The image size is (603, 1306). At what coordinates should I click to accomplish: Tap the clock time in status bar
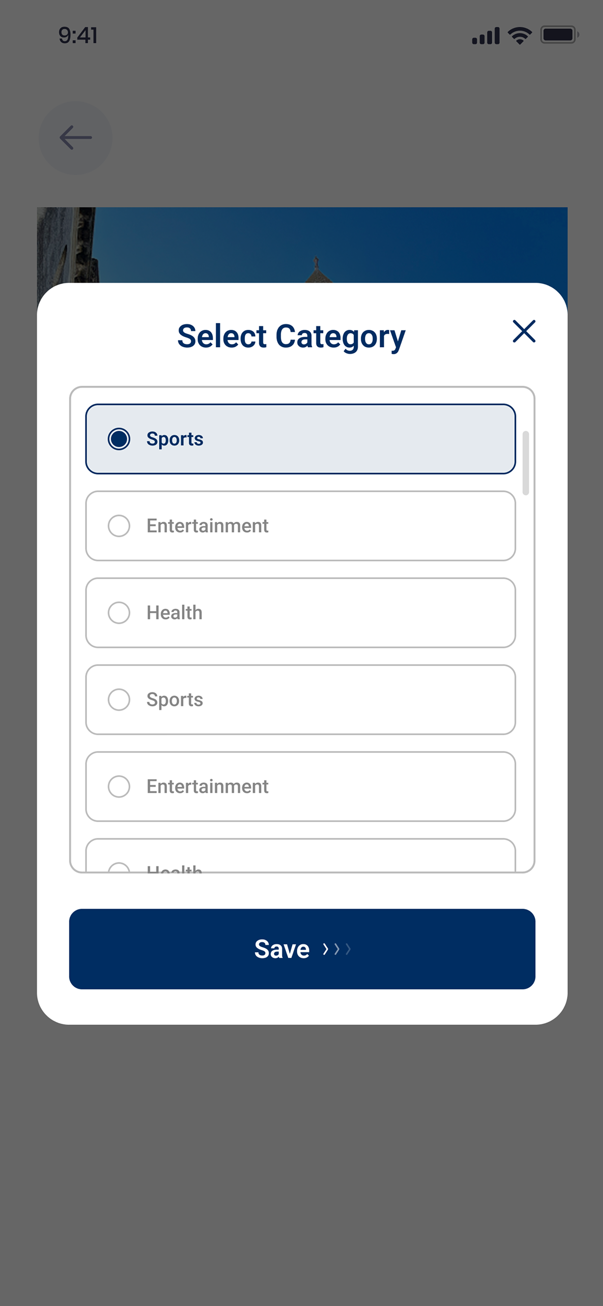(78, 35)
